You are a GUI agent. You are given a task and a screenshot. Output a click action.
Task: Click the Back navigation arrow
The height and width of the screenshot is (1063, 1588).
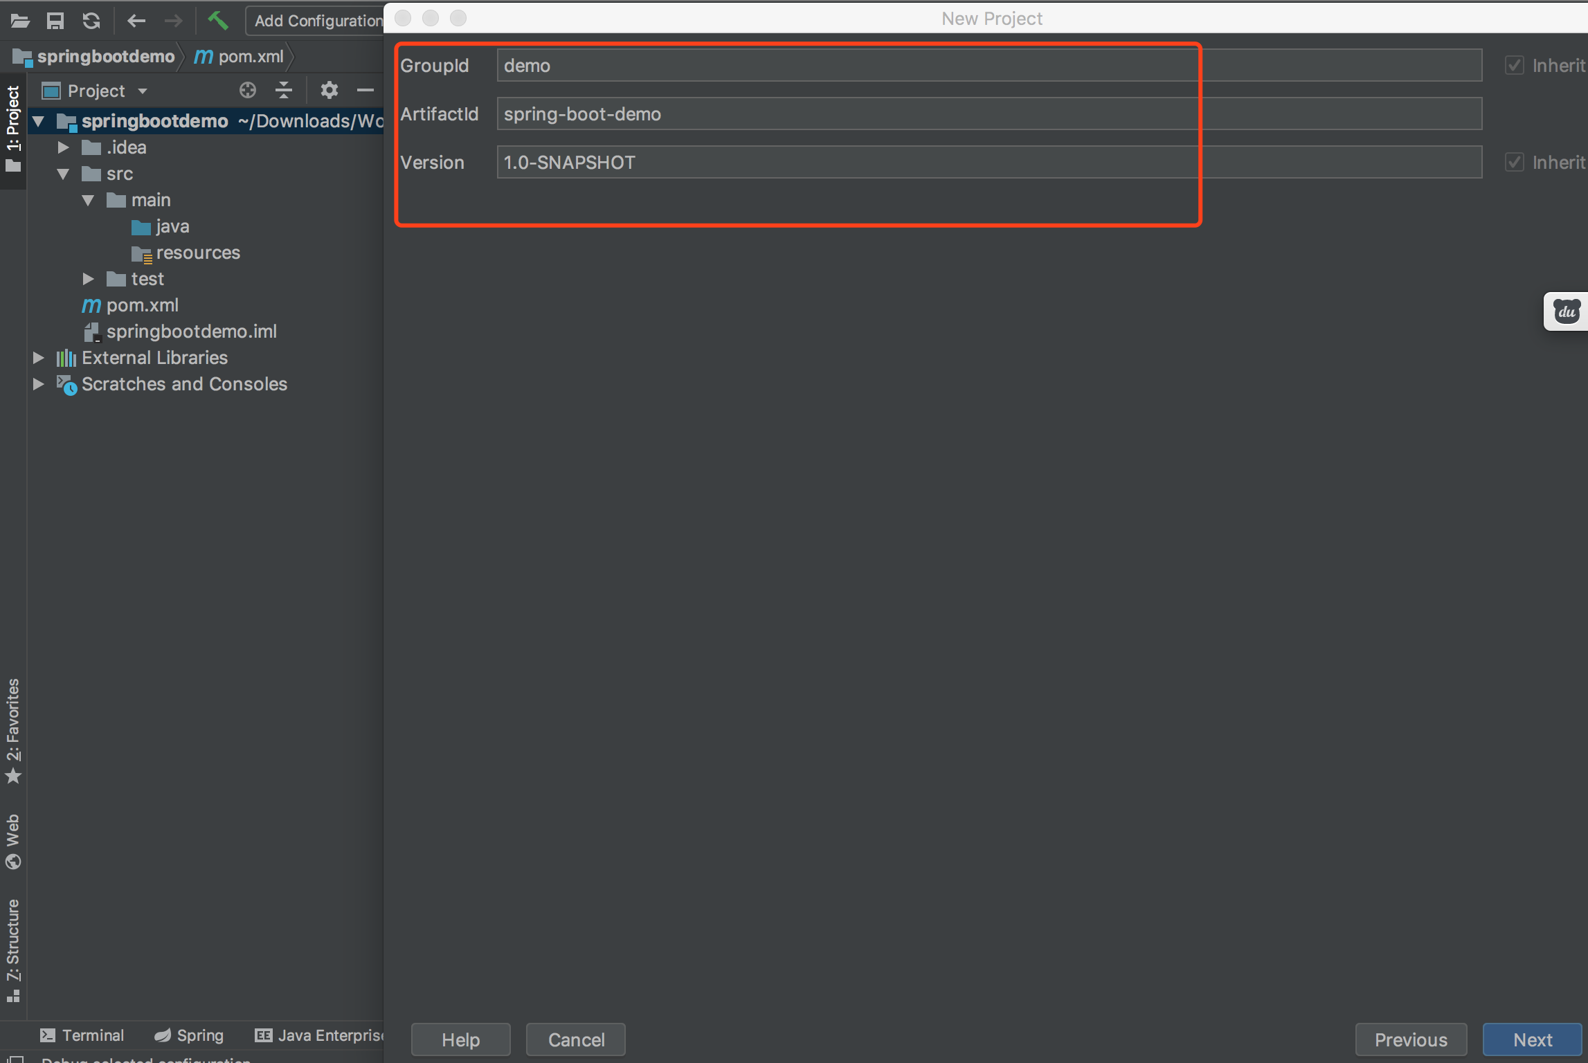pyautogui.click(x=136, y=21)
